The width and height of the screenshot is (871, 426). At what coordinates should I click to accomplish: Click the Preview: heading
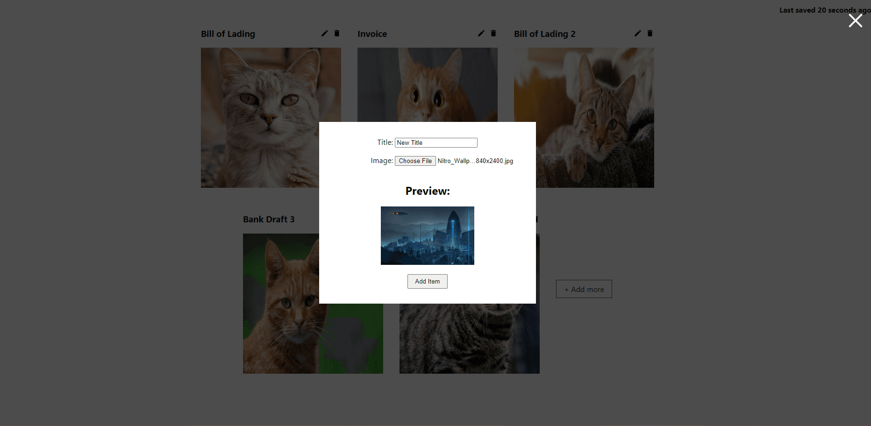428,191
